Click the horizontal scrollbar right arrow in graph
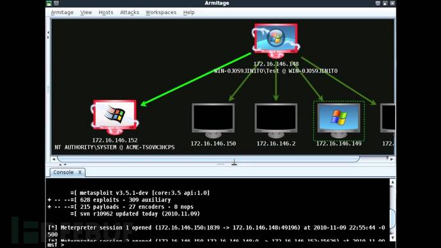441x248 pixels. tap(392, 159)
